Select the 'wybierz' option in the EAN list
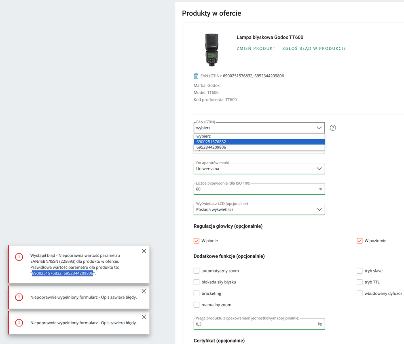Image resolution: width=404 pixels, height=344 pixels. point(259,136)
